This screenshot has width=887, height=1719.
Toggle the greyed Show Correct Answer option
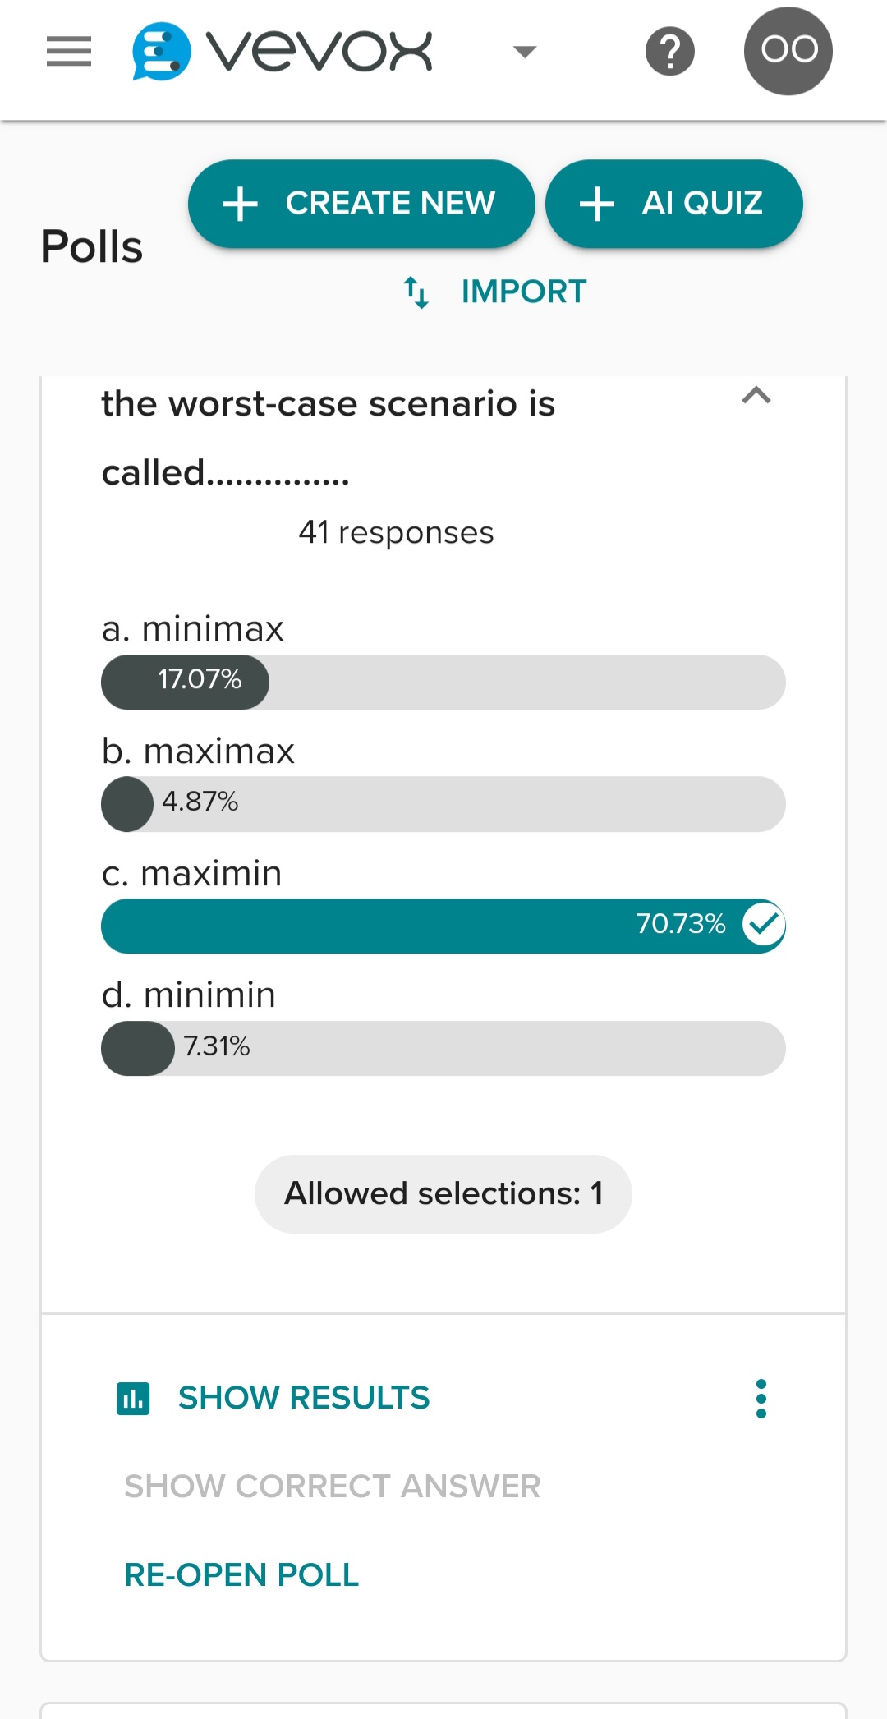332,1485
